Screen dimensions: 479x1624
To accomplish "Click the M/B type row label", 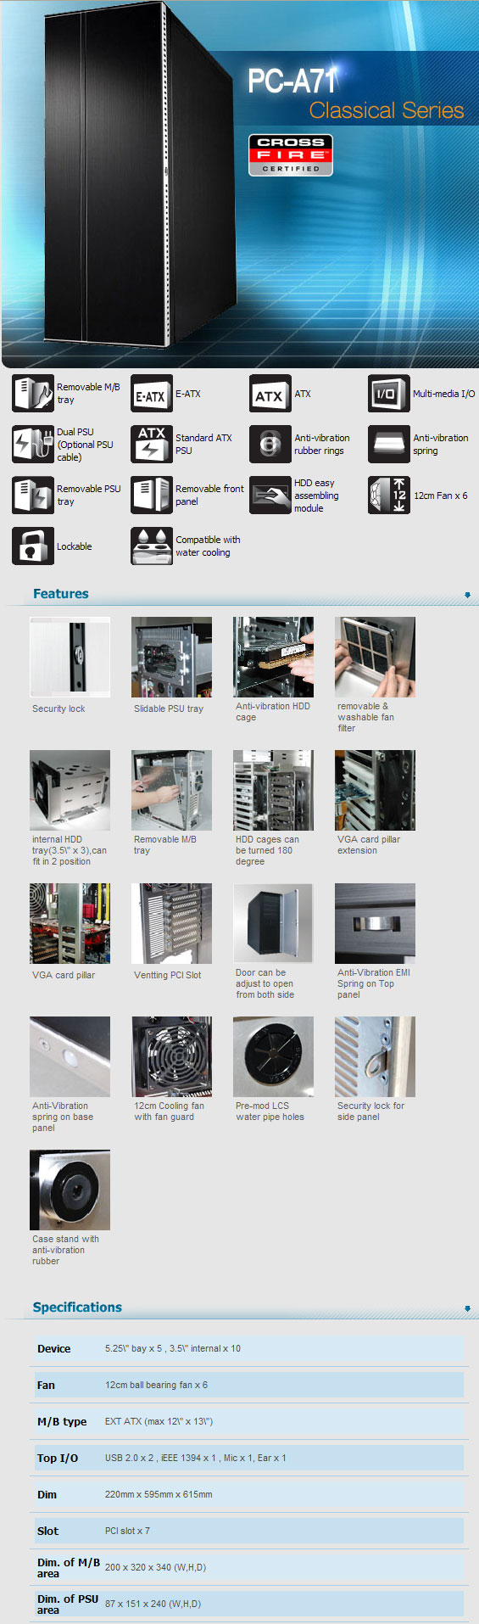I will [62, 1422].
